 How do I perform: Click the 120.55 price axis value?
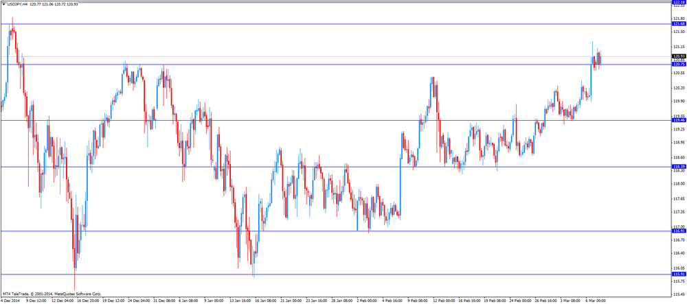[679, 73]
